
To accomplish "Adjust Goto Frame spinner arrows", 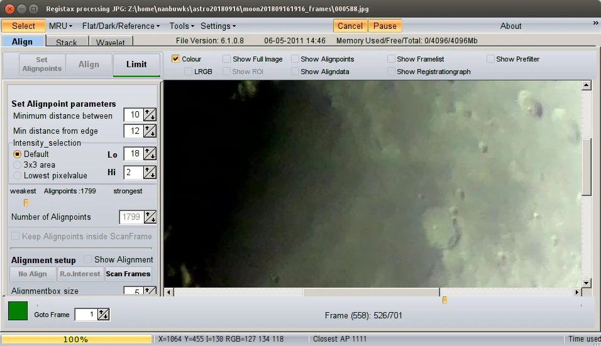I will pyautogui.click(x=104, y=315).
